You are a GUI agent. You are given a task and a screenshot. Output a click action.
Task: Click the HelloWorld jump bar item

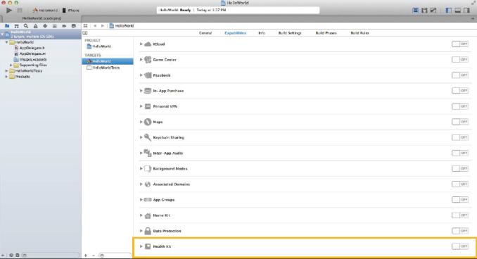pos(122,26)
